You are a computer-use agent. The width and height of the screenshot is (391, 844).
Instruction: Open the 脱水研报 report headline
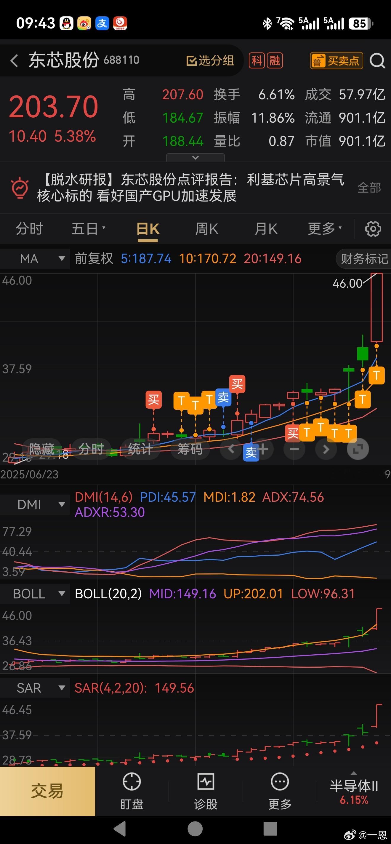point(190,188)
